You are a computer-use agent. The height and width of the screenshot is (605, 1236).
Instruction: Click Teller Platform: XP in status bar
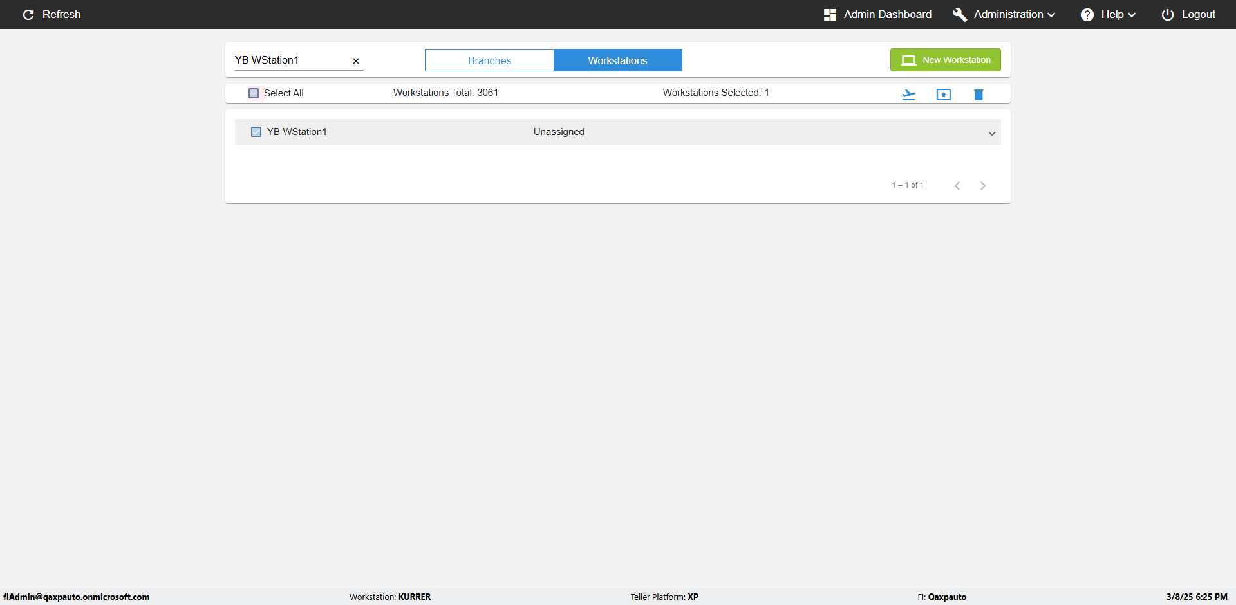pyautogui.click(x=664, y=597)
